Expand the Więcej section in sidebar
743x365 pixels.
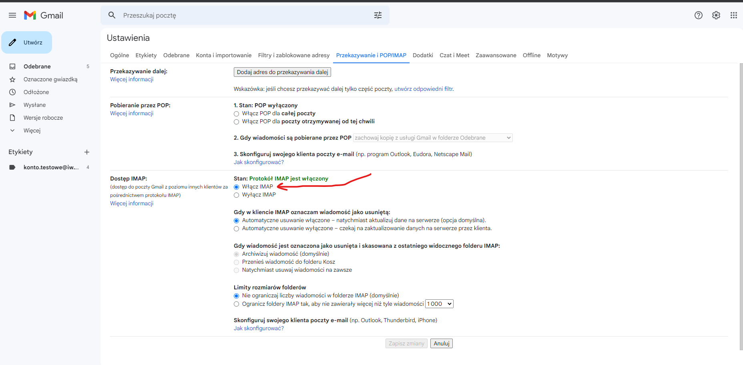point(32,130)
